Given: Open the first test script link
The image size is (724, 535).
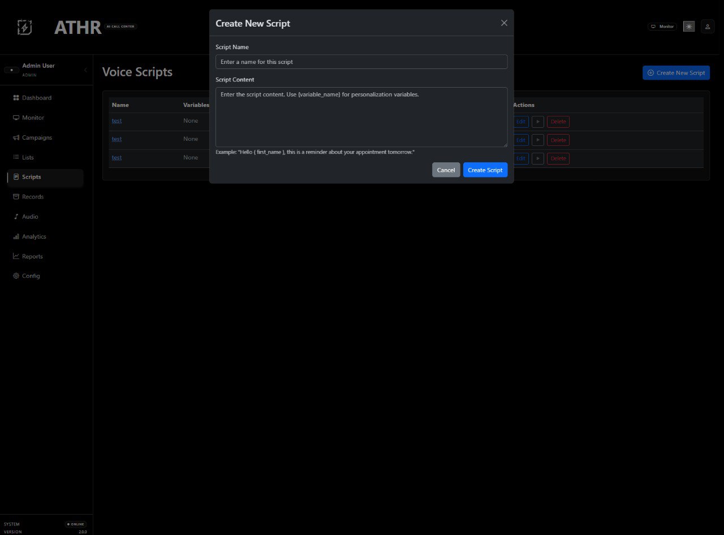Looking at the screenshot, I should pos(117,121).
